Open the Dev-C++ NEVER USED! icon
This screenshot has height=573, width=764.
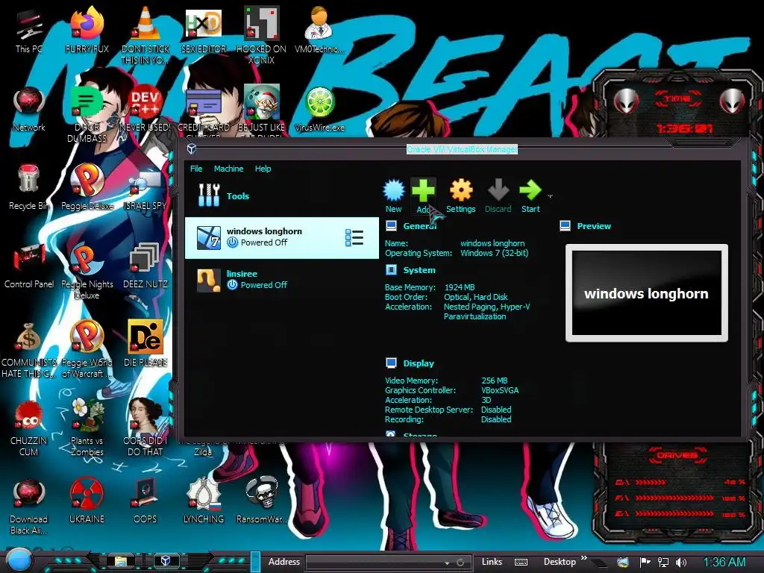click(x=145, y=102)
